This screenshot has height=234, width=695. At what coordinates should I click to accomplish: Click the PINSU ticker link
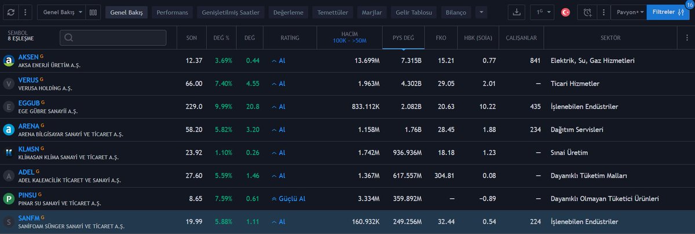click(x=28, y=196)
